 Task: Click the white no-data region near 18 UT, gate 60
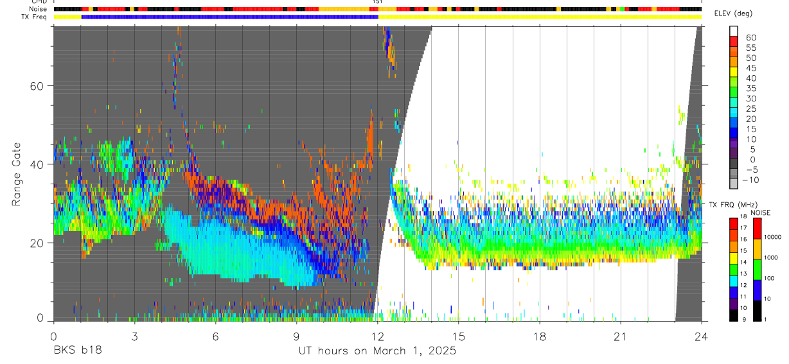539,86
